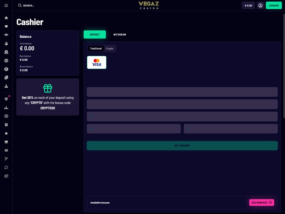Open favorites heart icon in sidebar
Image resolution: width=285 pixels, height=214 pixels.
coord(6,26)
